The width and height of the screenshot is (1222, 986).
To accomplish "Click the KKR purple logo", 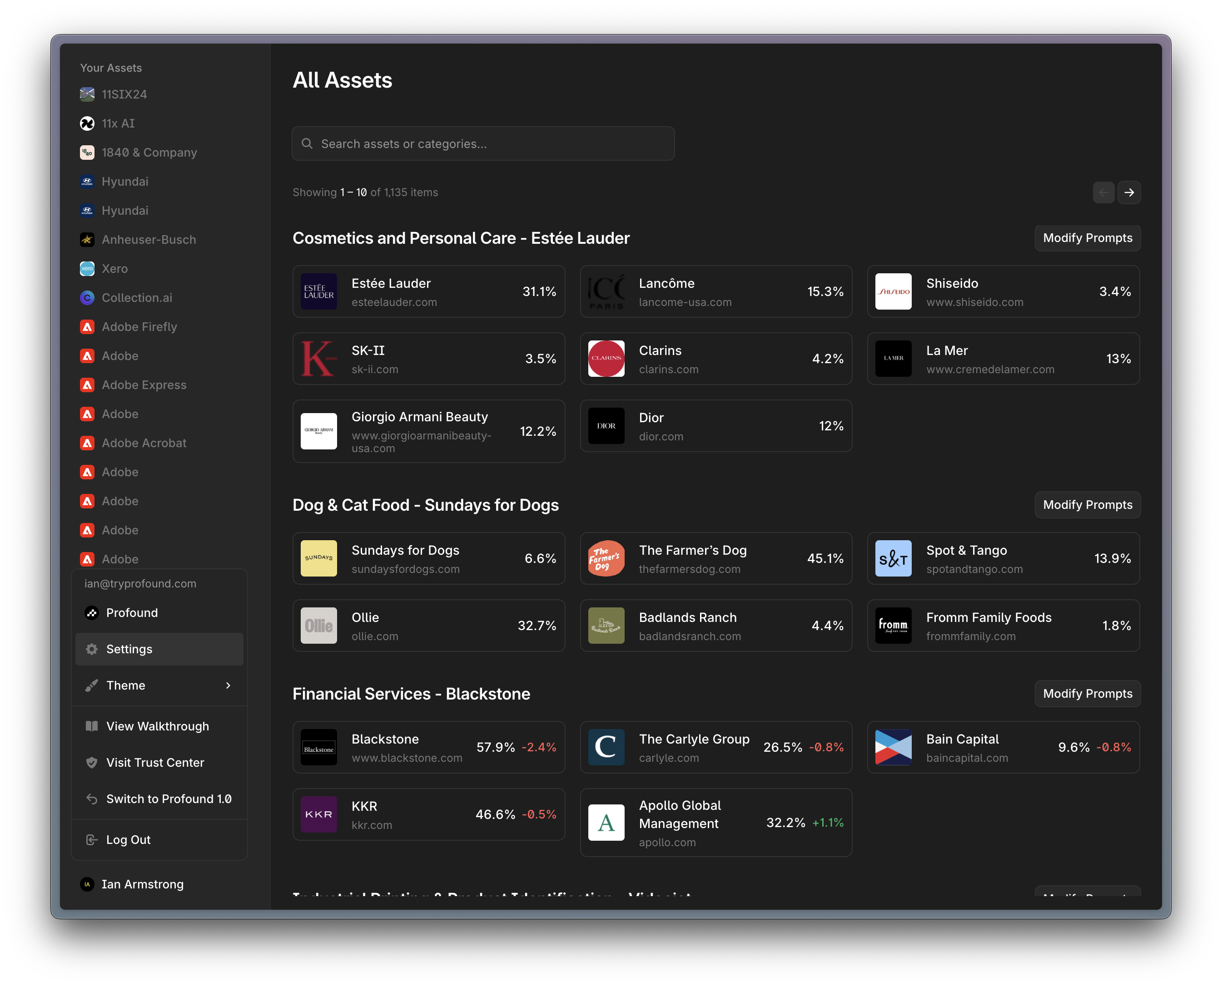I will 319,814.
